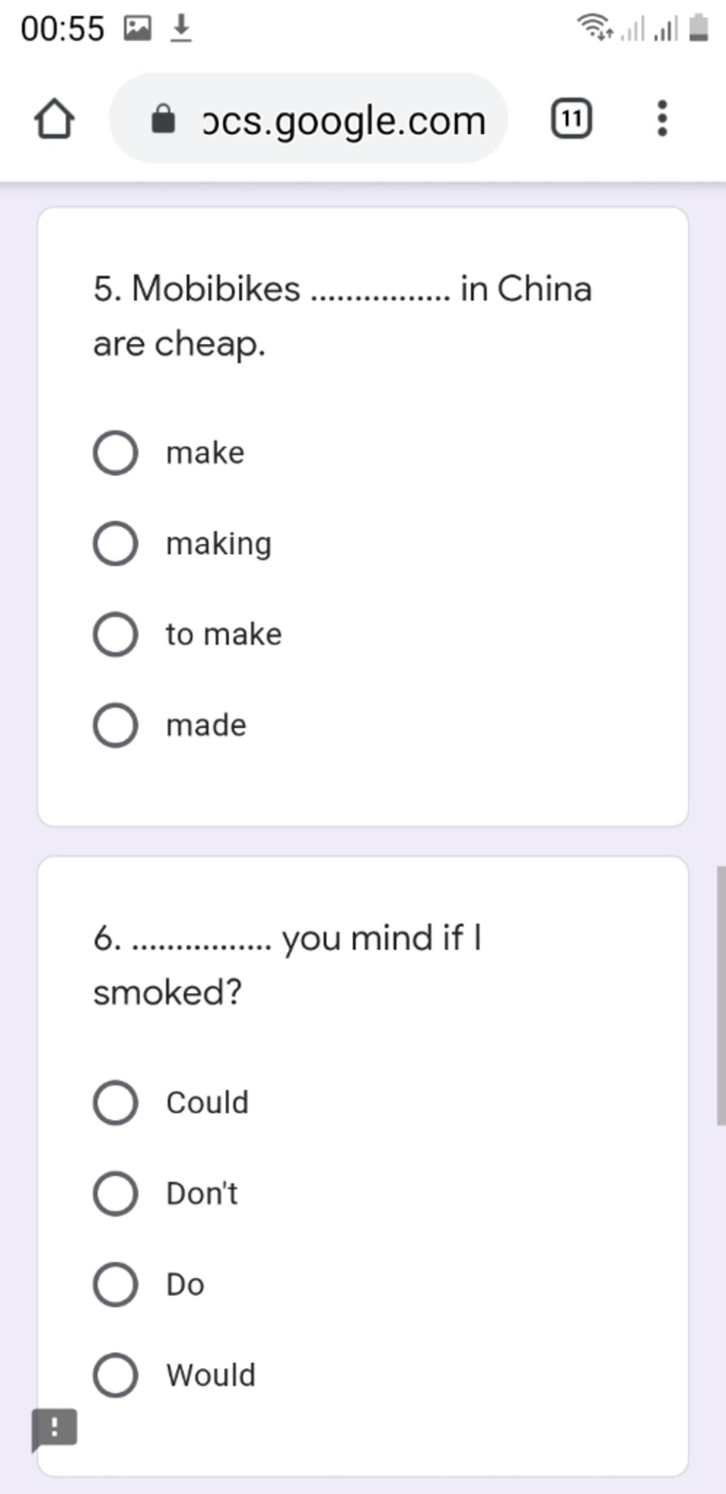Viewport: 726px width, 1494px height.
Task: Click the page scrollbar on the right edge
Action: click(721, 995)
